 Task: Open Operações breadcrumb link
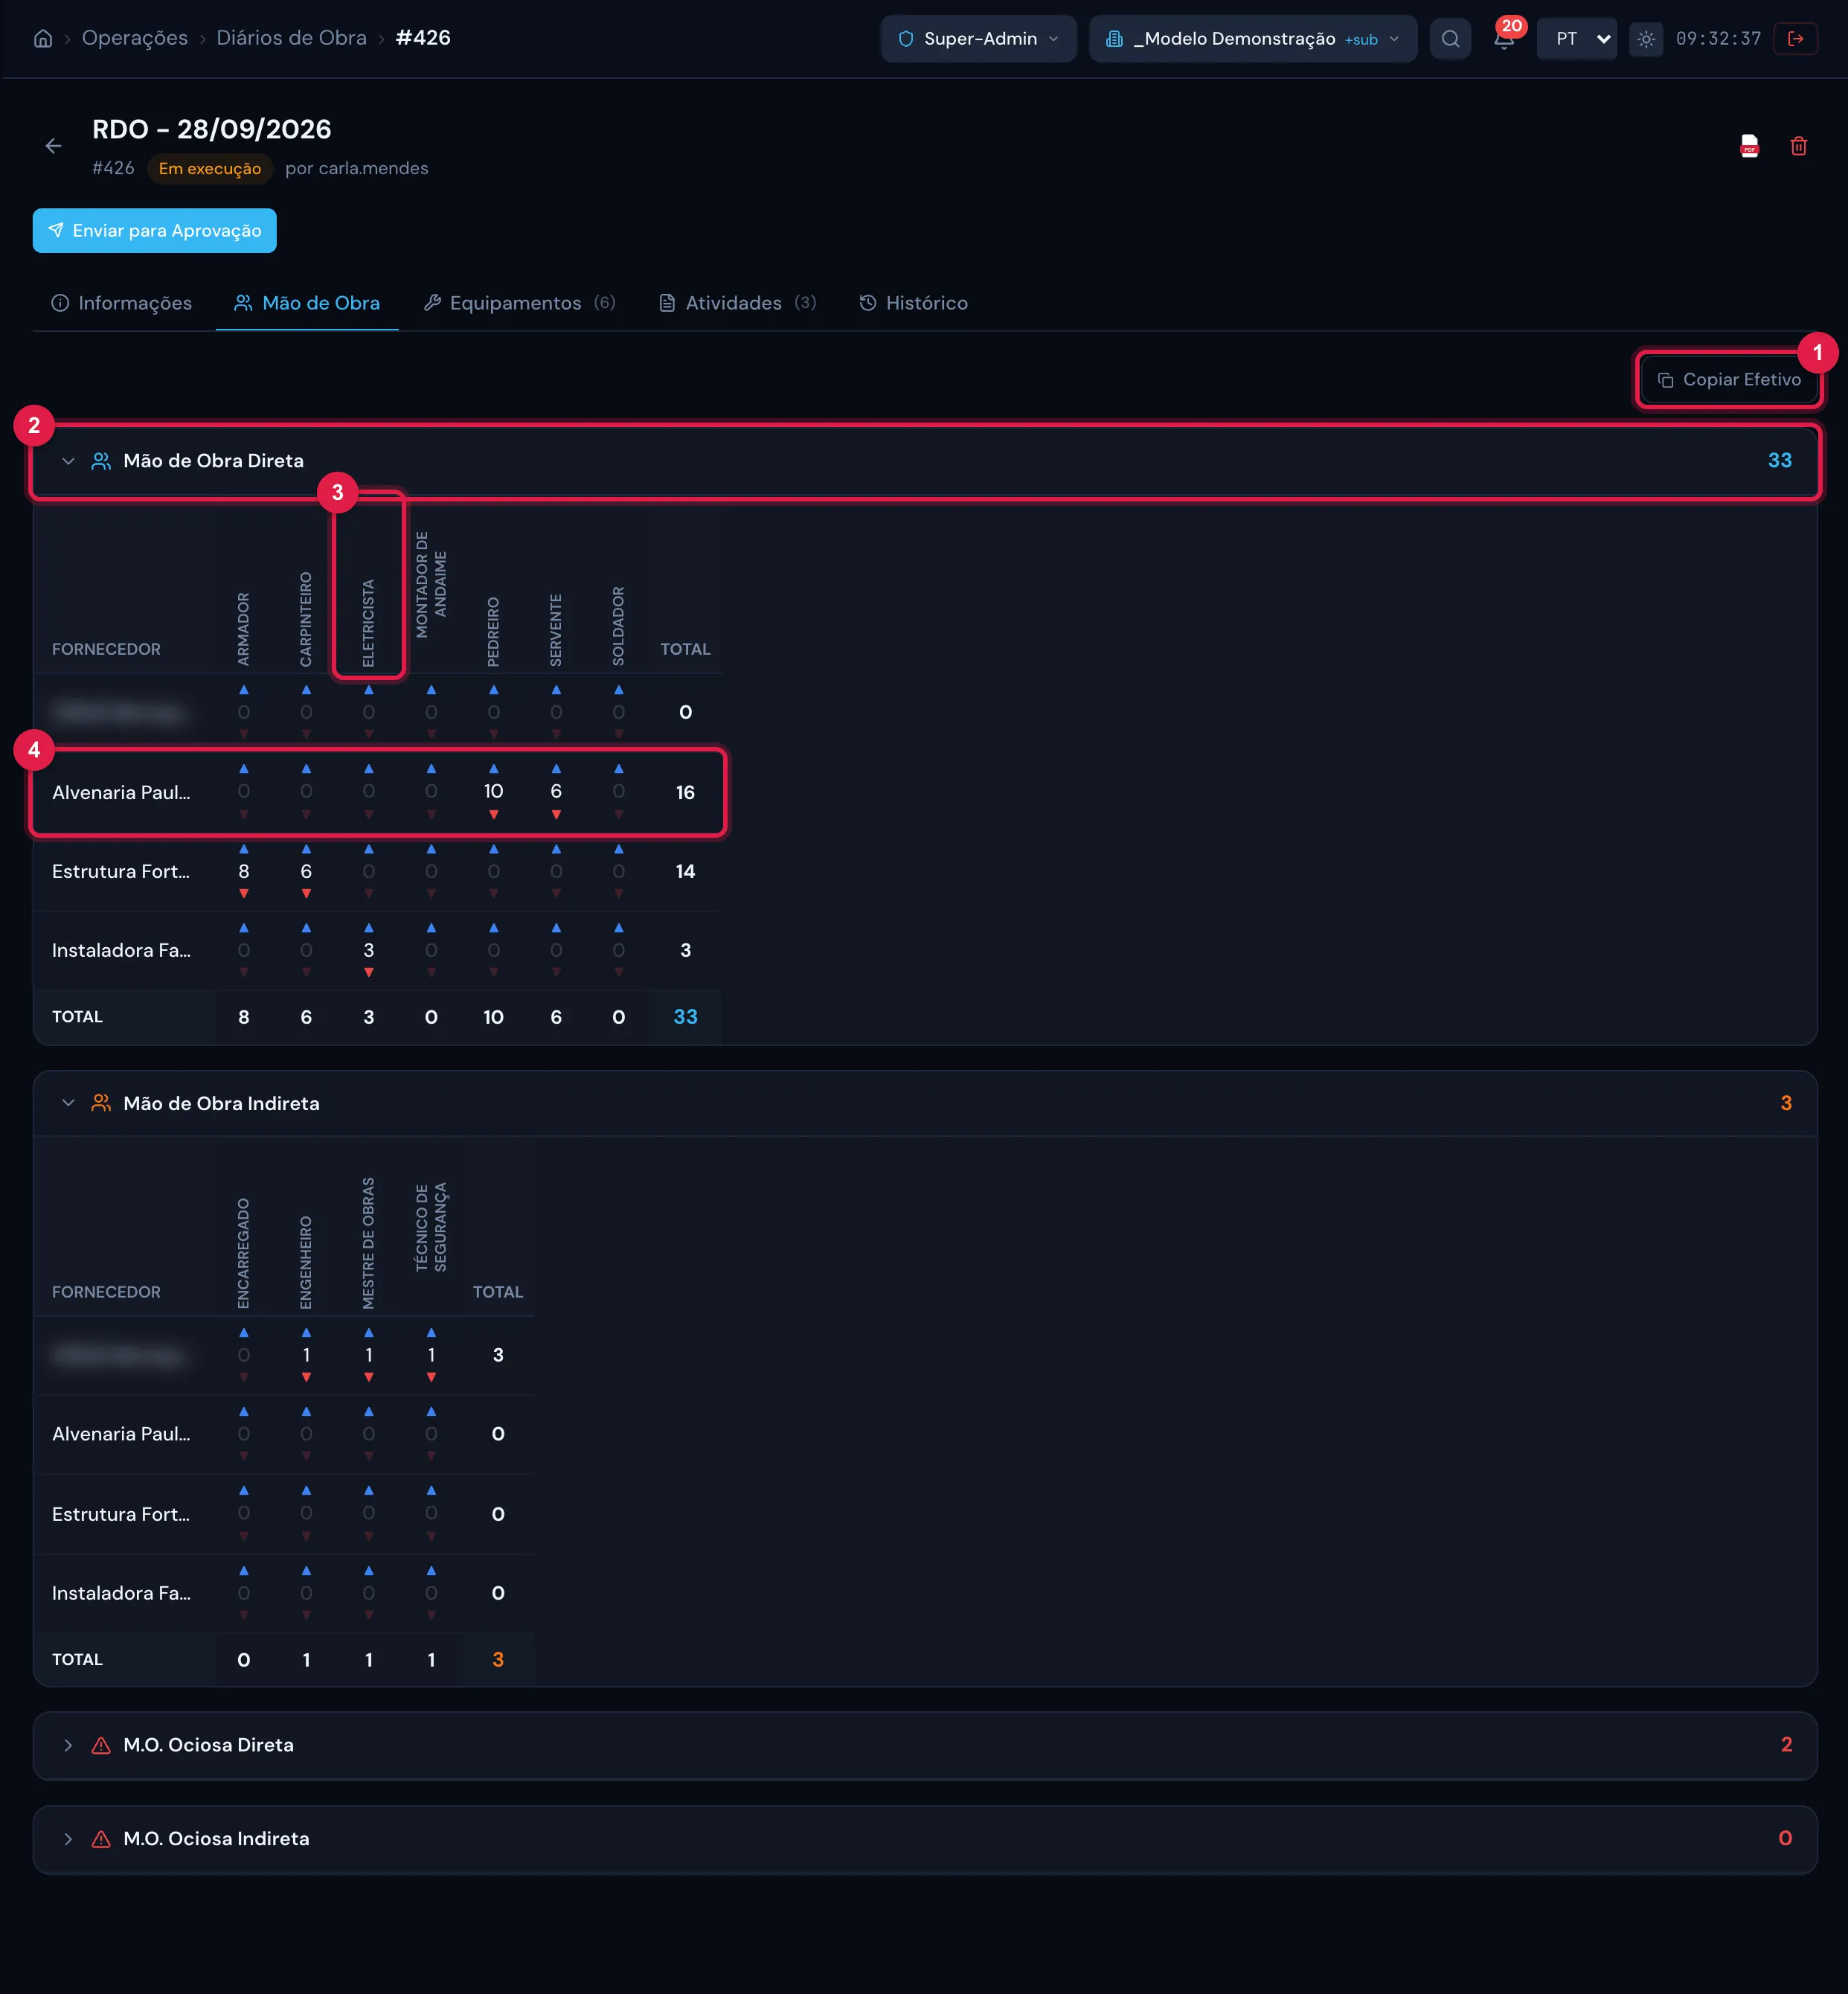135,38
